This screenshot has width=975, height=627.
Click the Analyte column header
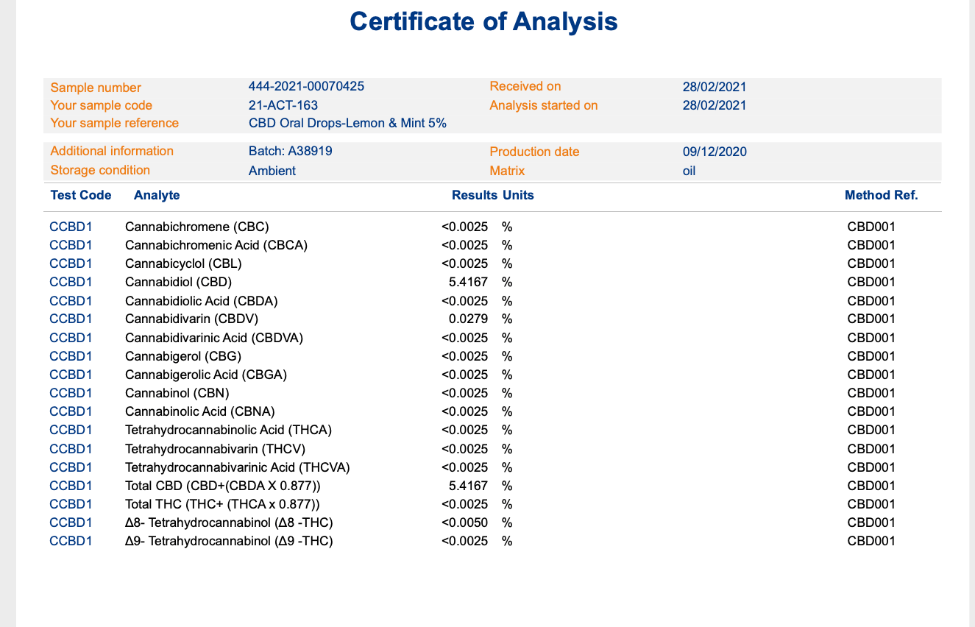point(157,195)
